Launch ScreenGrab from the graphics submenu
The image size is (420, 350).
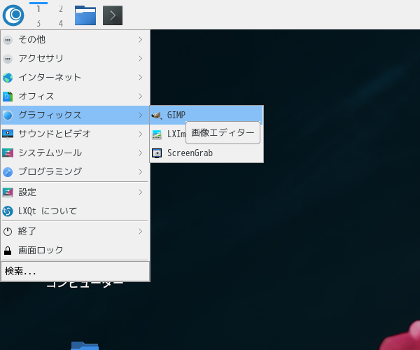[206, 153]
